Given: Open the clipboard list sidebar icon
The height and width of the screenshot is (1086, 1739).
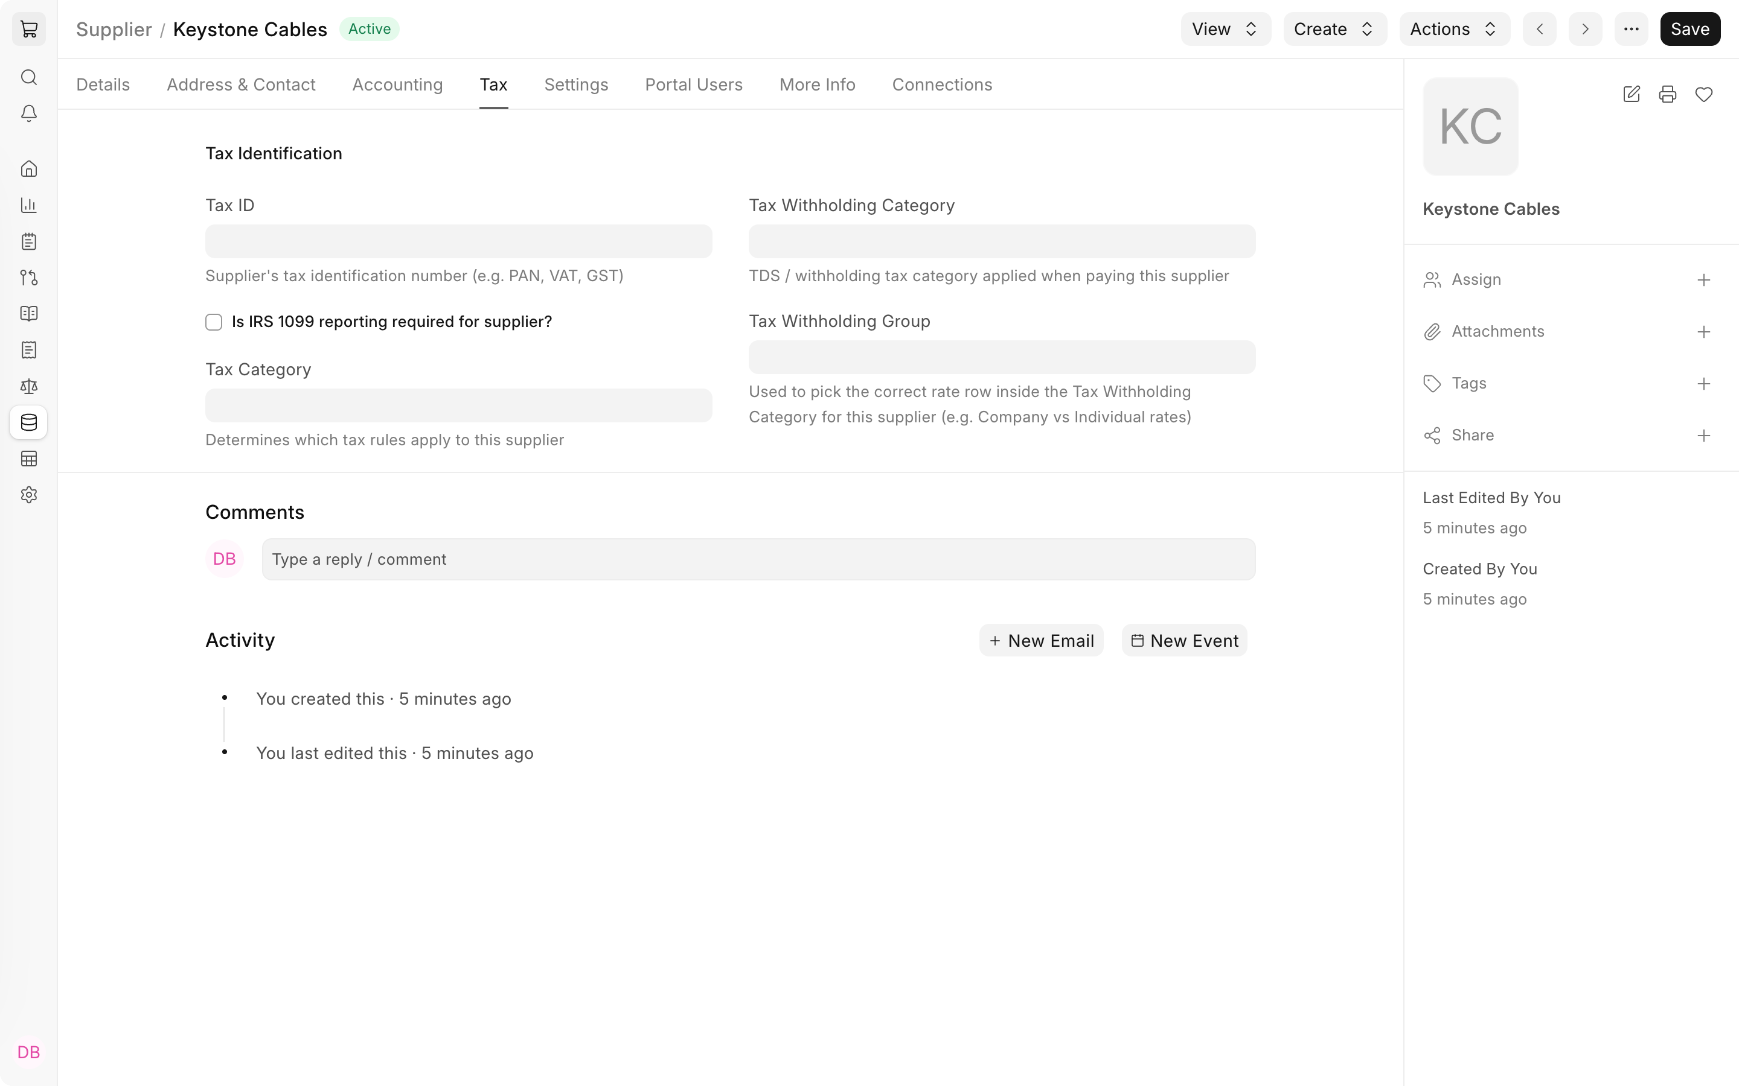Looking at the screenshot, I should 29,241.
